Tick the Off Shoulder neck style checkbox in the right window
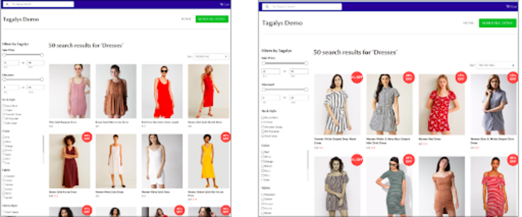Viewport: 522px width, 217px height. click(x=263, y=131)
